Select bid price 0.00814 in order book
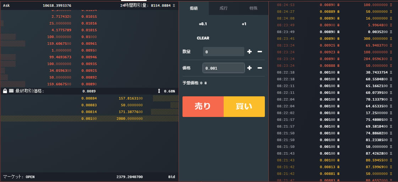398x182 pixels. (x=89, y=112)
